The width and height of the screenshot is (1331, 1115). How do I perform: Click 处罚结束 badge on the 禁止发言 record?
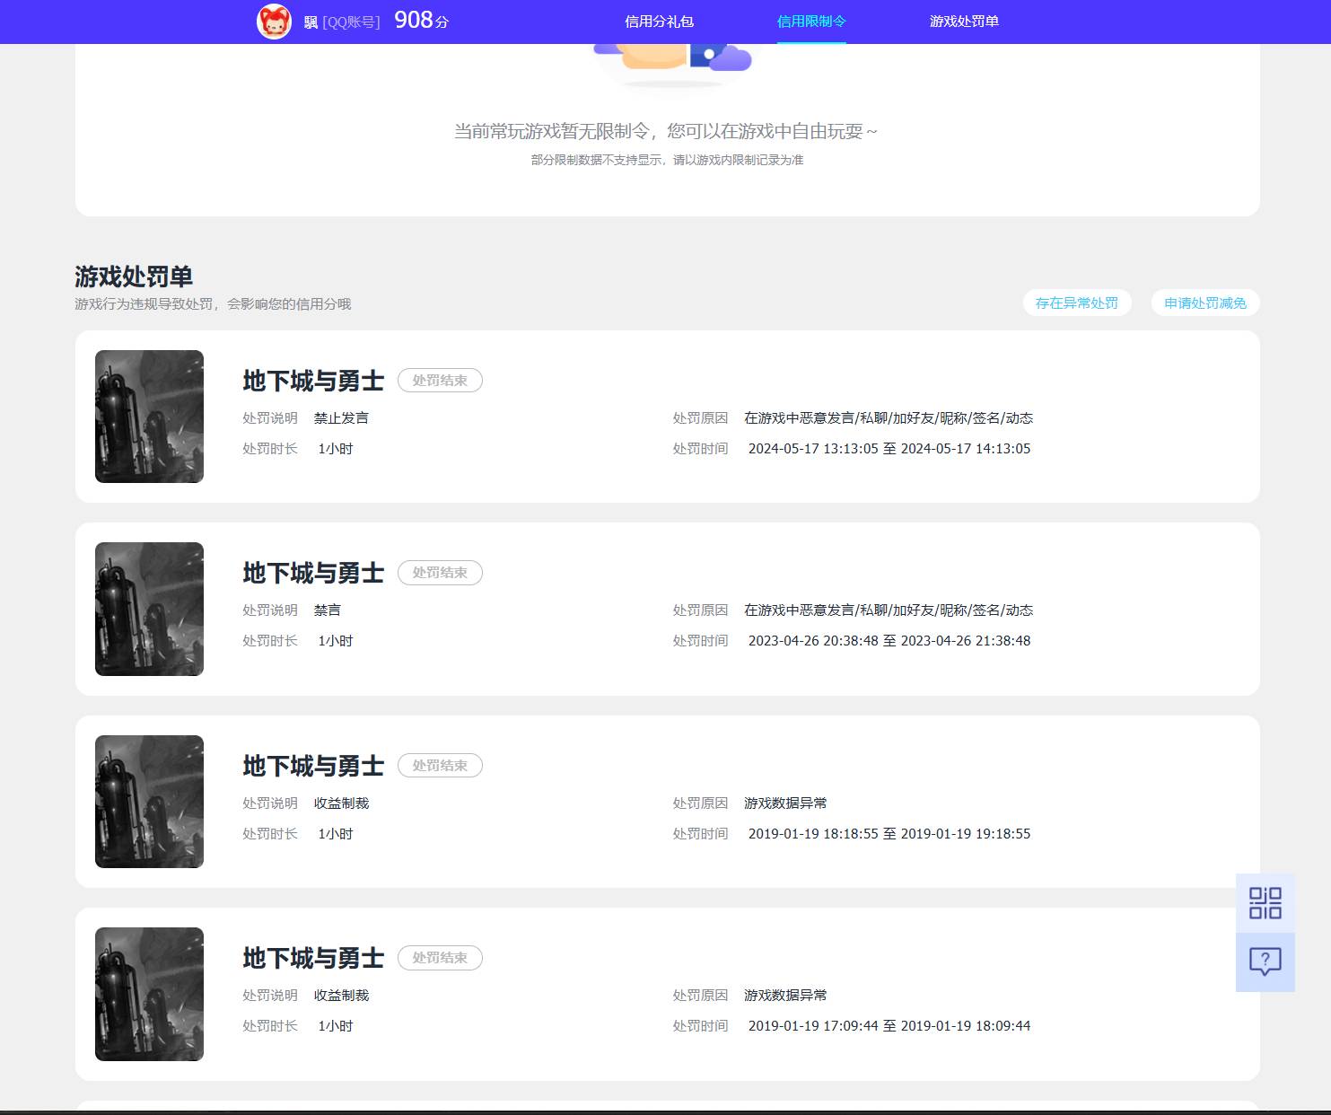coord(440,381)
